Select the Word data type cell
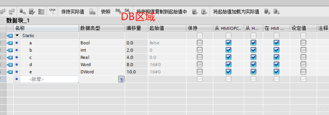This screenshot has height=115, width=329. point(102,65)
